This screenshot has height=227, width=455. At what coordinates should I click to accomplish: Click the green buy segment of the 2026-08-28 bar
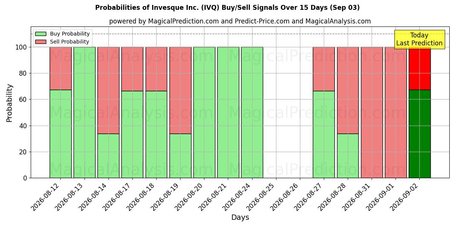tap(348, 156)
